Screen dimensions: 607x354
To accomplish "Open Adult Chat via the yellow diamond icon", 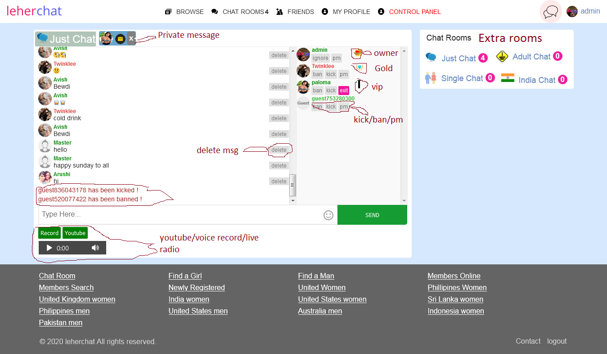I will 501,56.
